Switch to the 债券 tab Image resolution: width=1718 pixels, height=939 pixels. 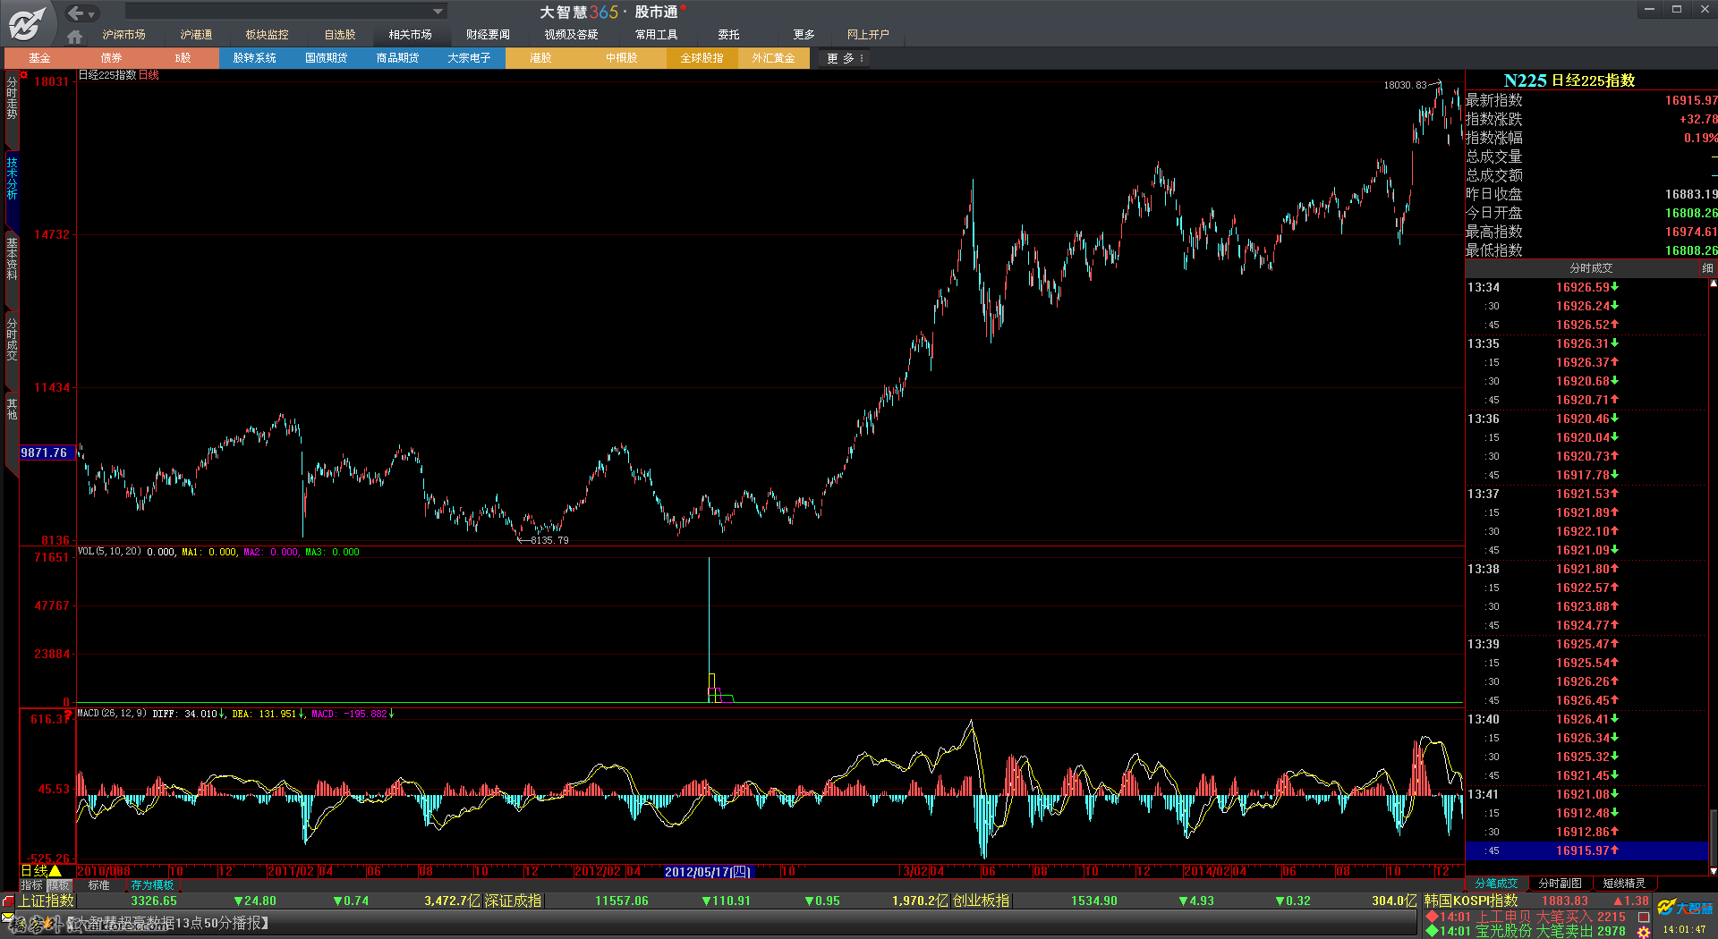112,58
